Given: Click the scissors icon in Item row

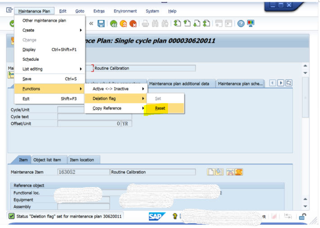Looking at the screenshot, I should [230, 172].
